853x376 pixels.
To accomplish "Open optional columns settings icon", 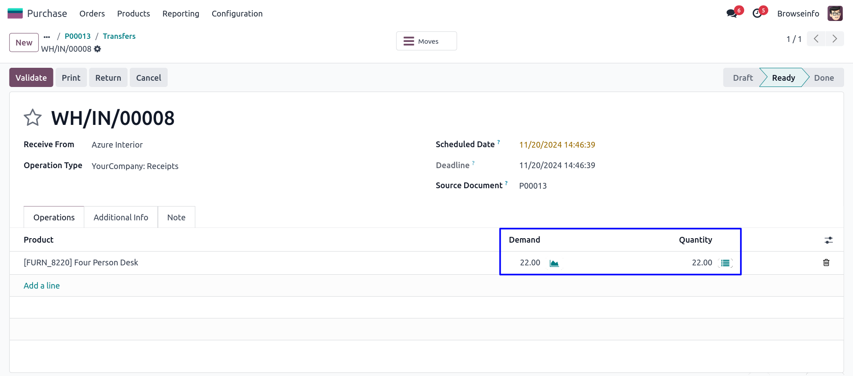I will (x=828, y=240).
